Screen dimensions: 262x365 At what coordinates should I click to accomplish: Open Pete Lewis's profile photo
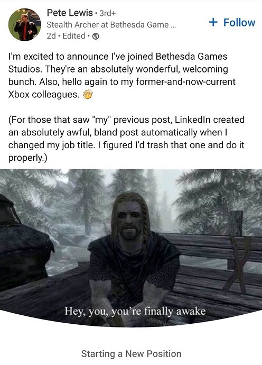25,25
